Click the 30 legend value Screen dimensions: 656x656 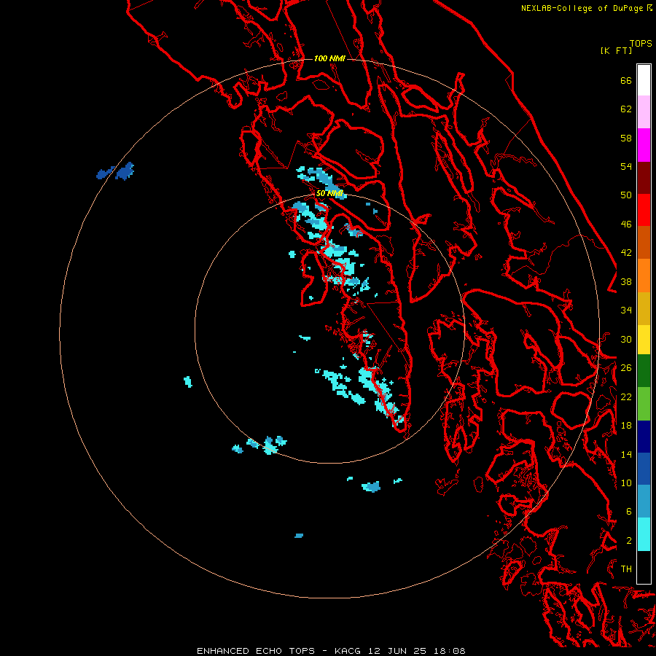click(x=626, y=339)
